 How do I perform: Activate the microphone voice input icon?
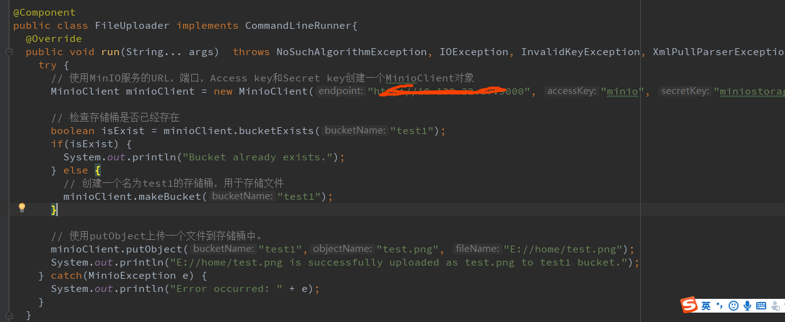pos(747,306)
